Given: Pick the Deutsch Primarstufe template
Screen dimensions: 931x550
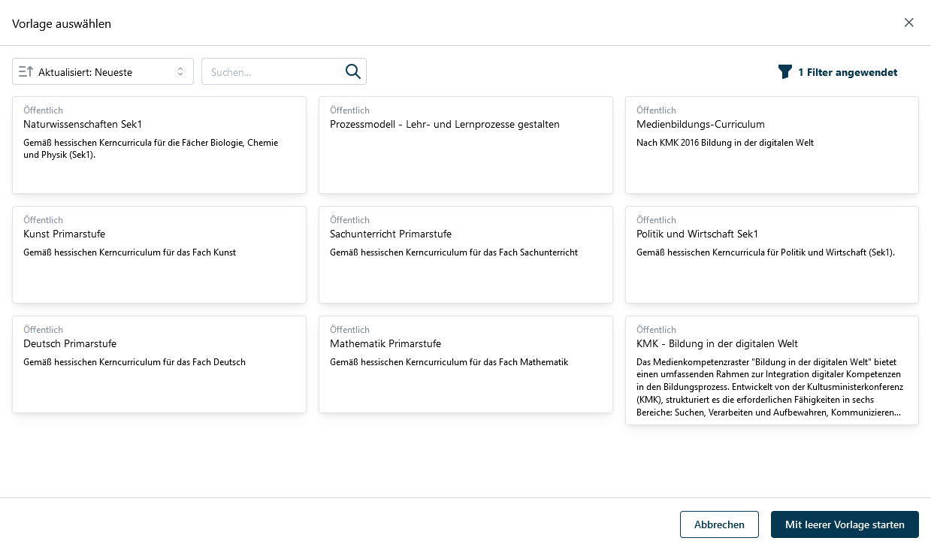Looking at the screenshot, I should [x=159, y=364].
